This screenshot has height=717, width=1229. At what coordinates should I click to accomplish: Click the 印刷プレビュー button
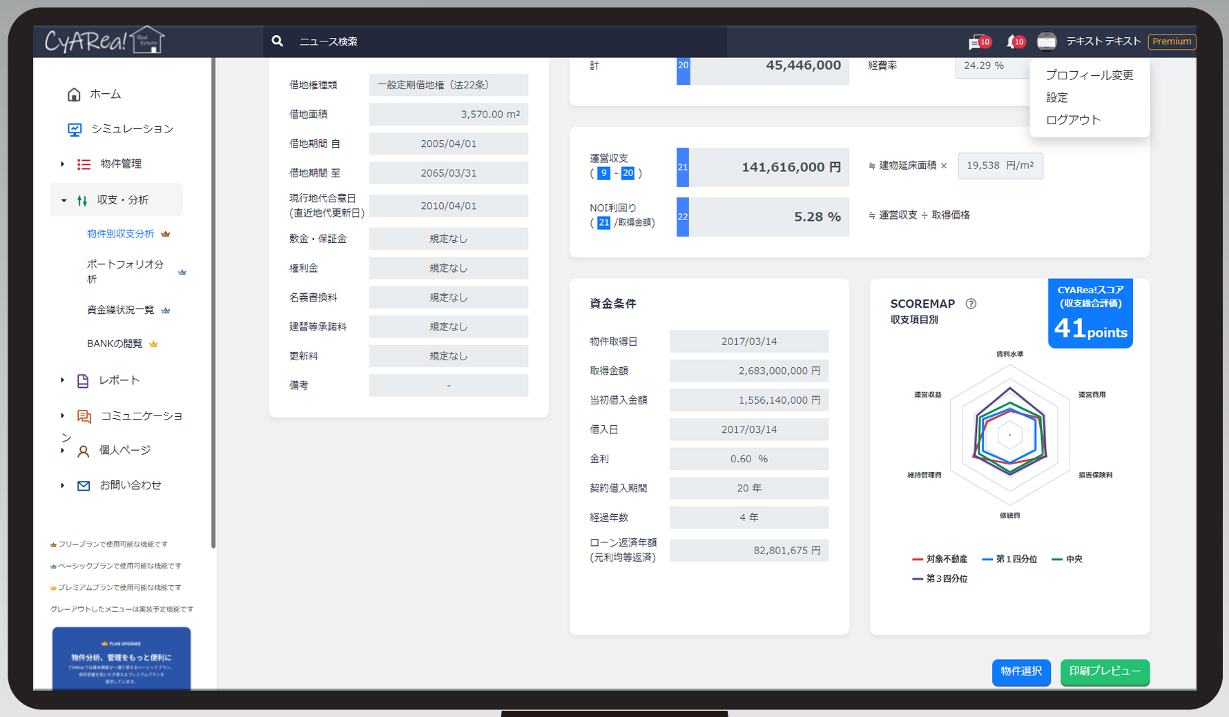pyautogui.click(x=1104, y=671)
